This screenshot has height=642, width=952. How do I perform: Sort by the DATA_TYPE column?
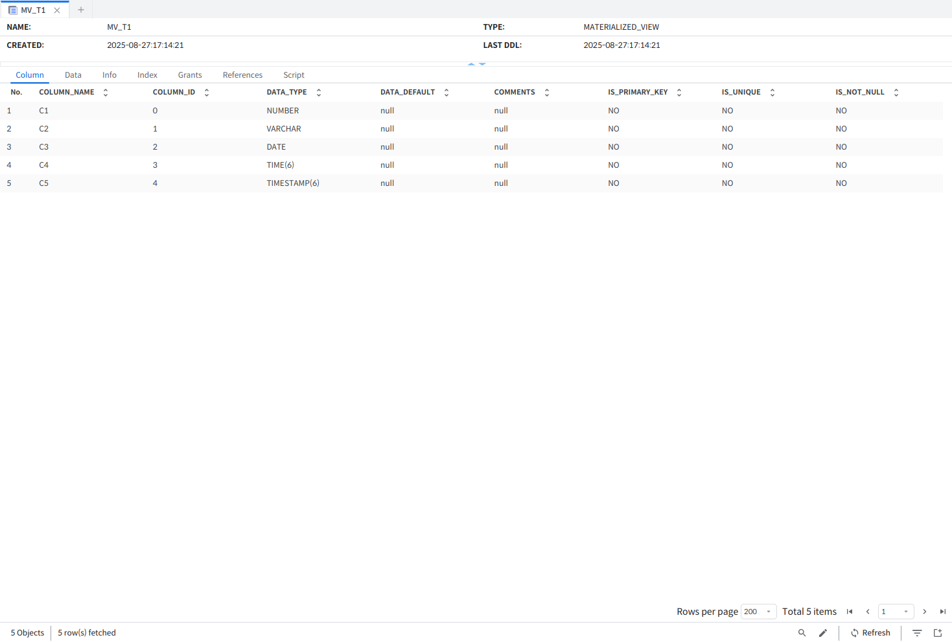point(319,93)
